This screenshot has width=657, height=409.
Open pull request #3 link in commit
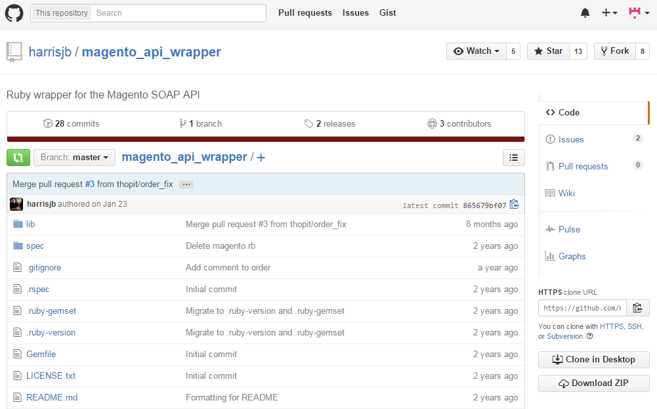click(x=90, y=184)
